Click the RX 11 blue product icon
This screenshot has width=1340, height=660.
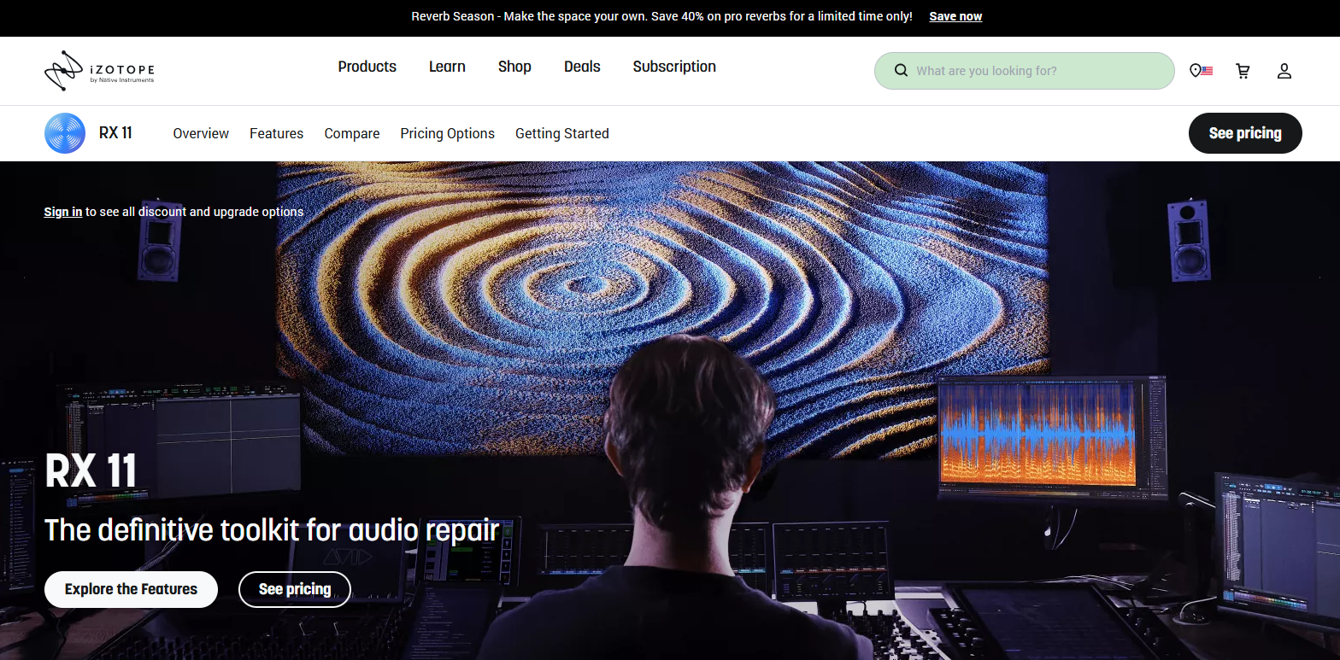click(x=65, y=133)
